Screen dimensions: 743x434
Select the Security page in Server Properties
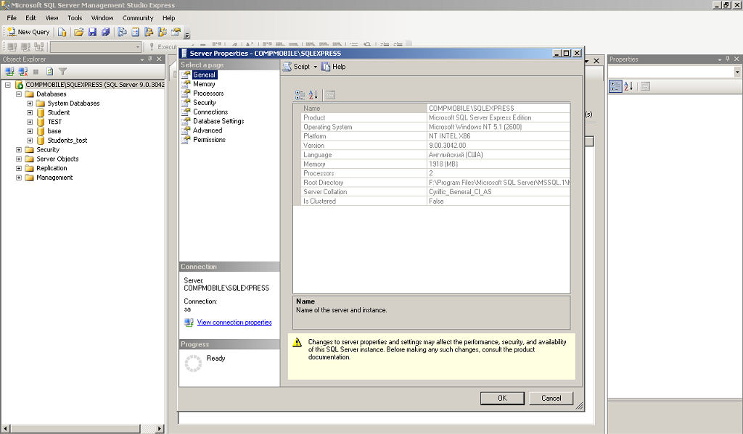204,103
